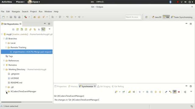Click the sound volume tray icon
Screen dimensions: 195x109
point(186,2)
